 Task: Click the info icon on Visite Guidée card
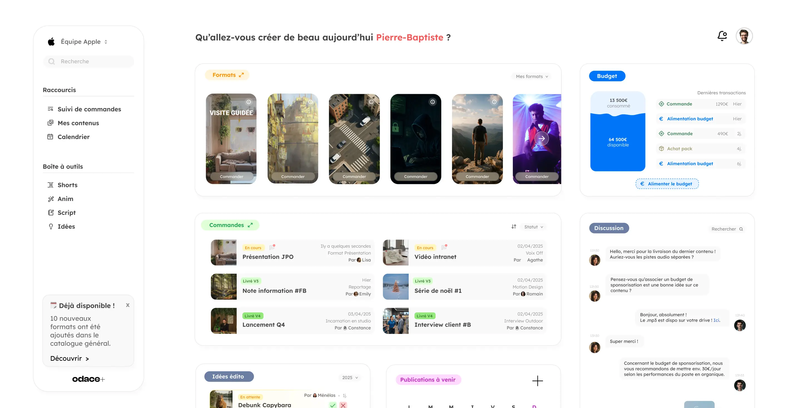pyautogui.click(x=249, y=102)
